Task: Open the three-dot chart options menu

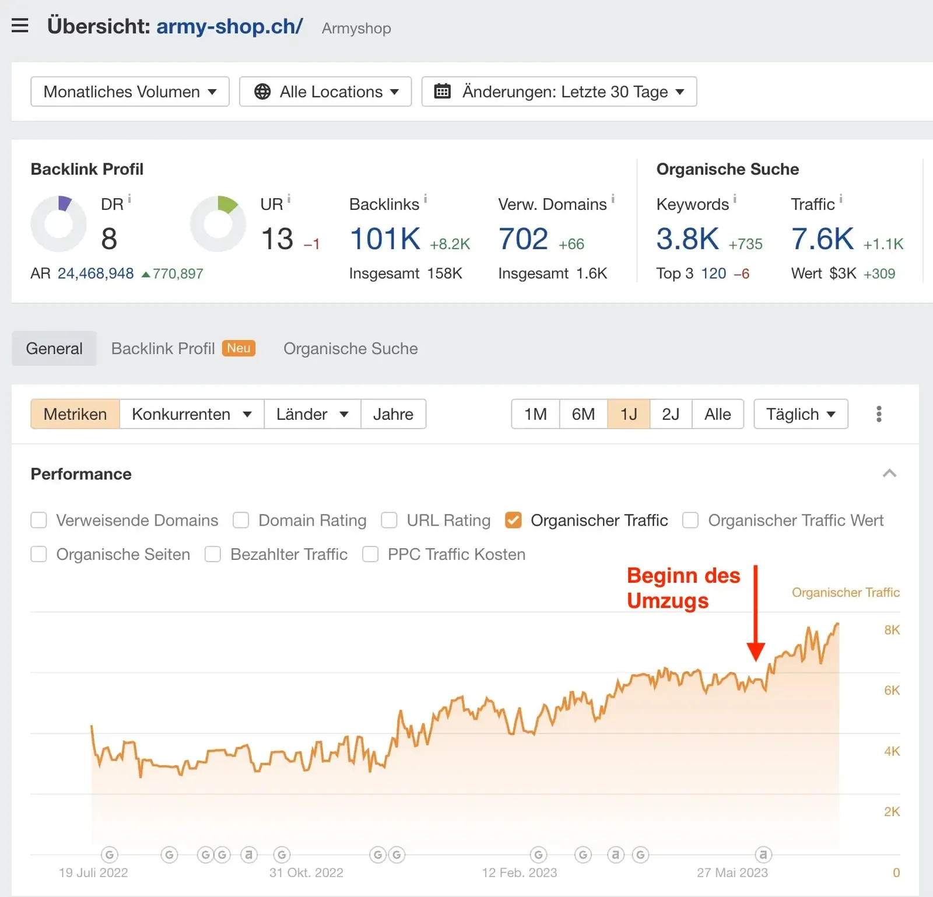Action: (879, 414)
